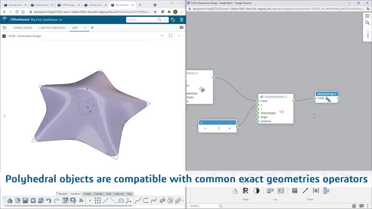Click the graph editor Search field
This screenshot has height=209, width=372.
pos(205,206)
